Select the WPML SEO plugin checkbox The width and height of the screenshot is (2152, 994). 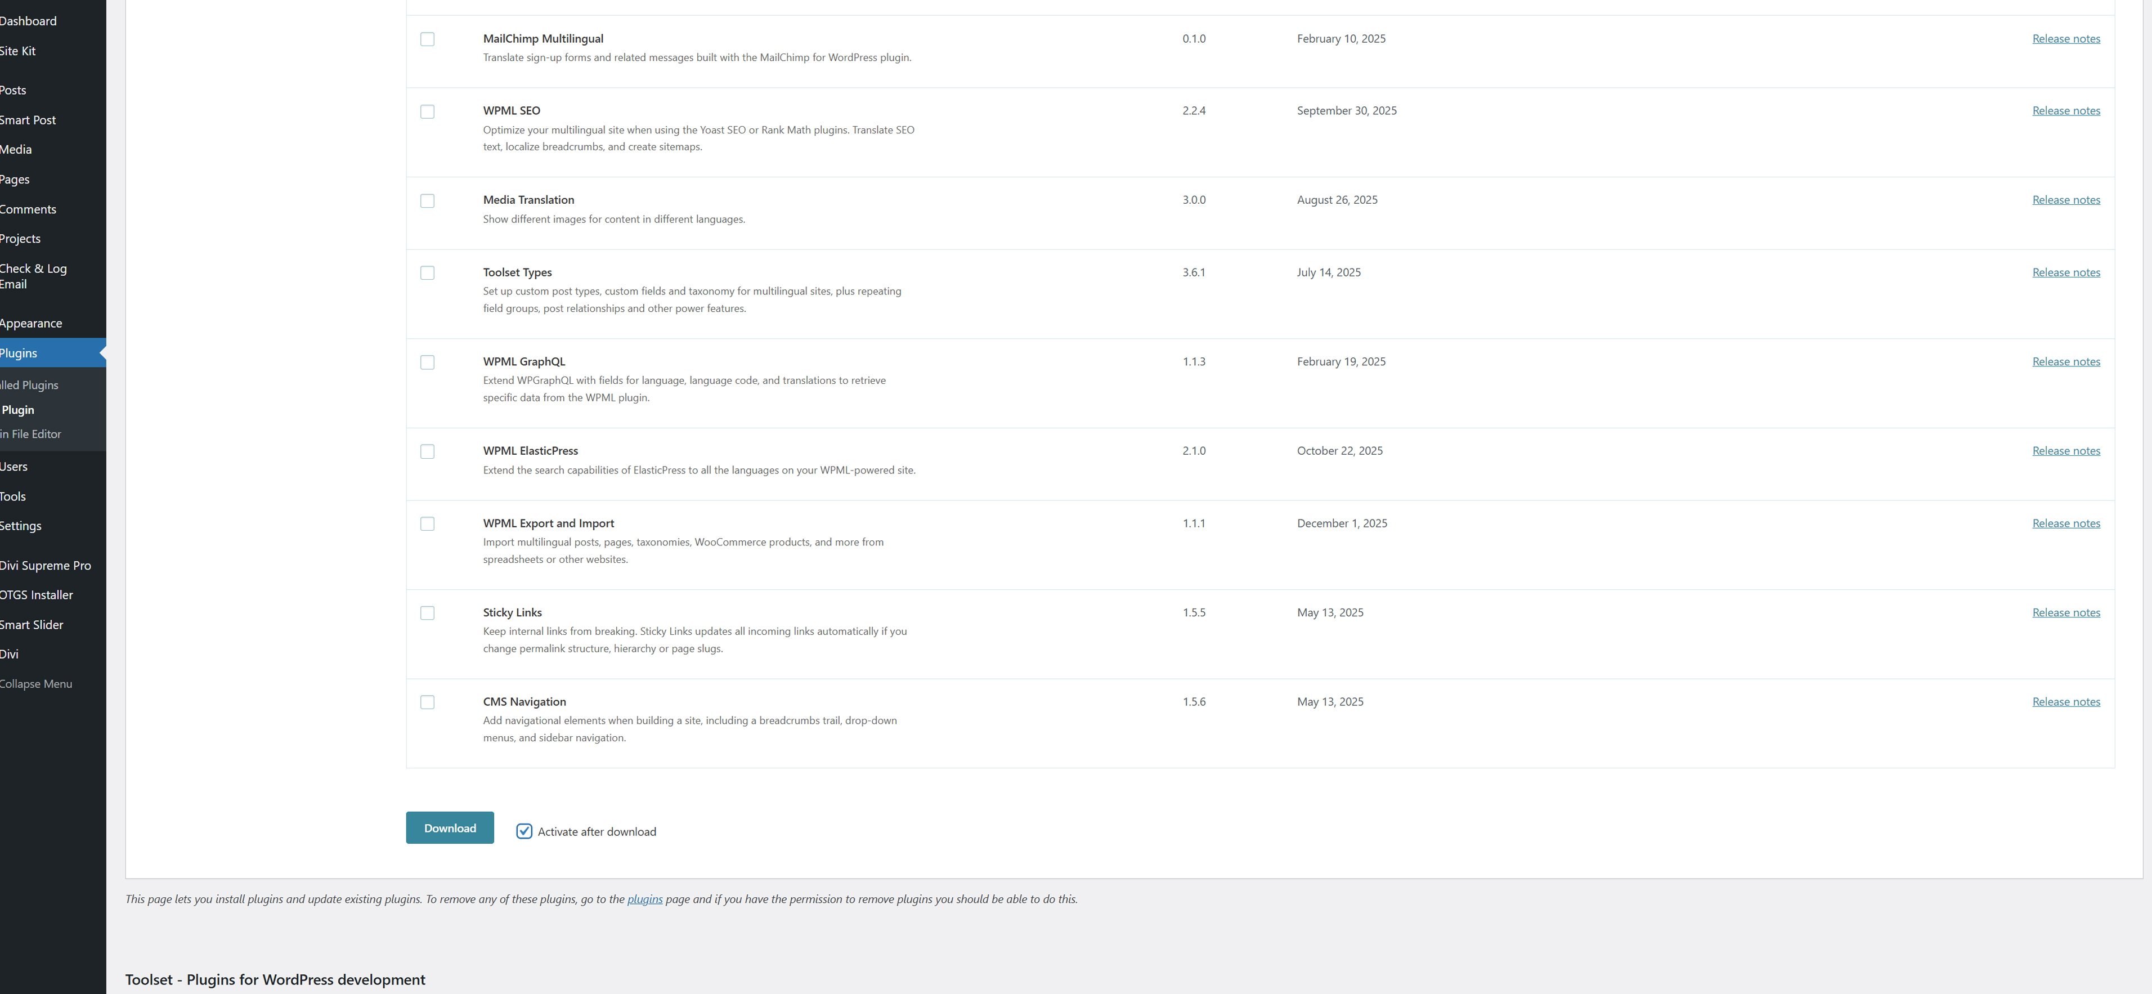pyautogui.click(x=427, y=112)
